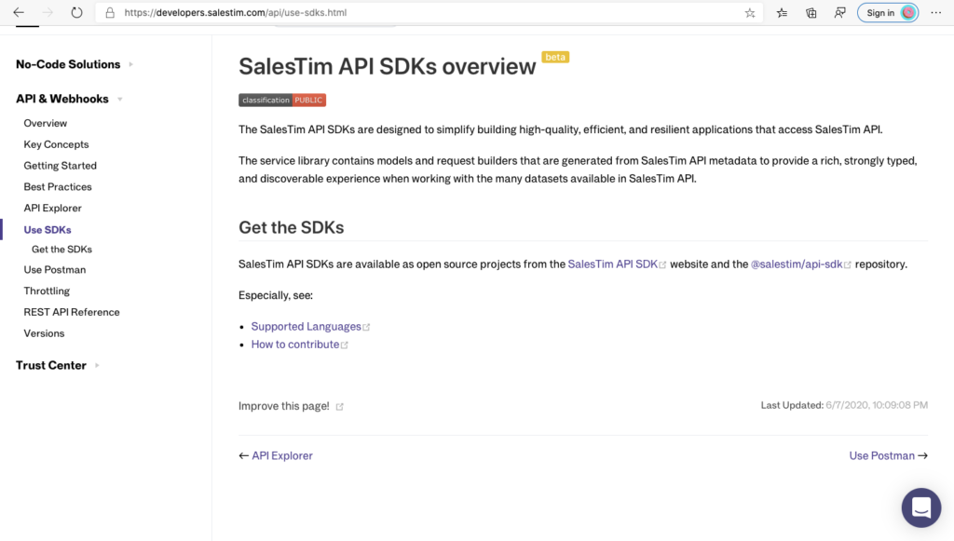954x541 pixels.
Task: Expand the Trust Center section arrow
Action: (x=97, y=365)
